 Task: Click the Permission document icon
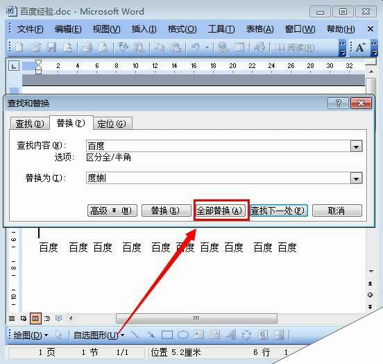click(68, 47)
